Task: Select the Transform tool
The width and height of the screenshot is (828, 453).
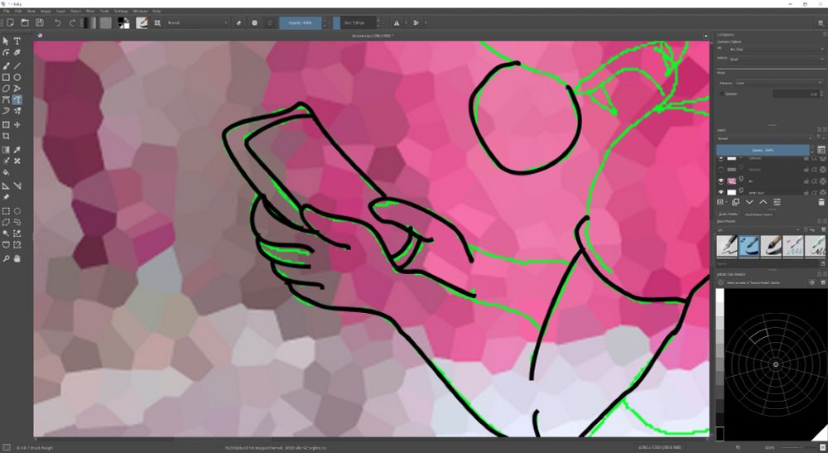Action: coord(6,124)
